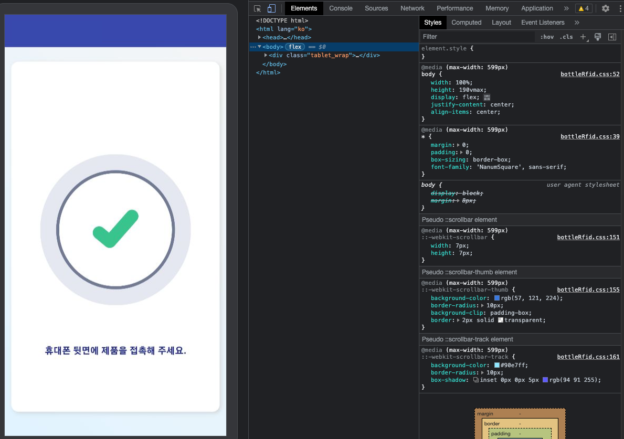This screenshot has width=624, height=439.
Task: Expand the tablet_wrap div node
Action: pyautogui.click(x=266, y=55)
